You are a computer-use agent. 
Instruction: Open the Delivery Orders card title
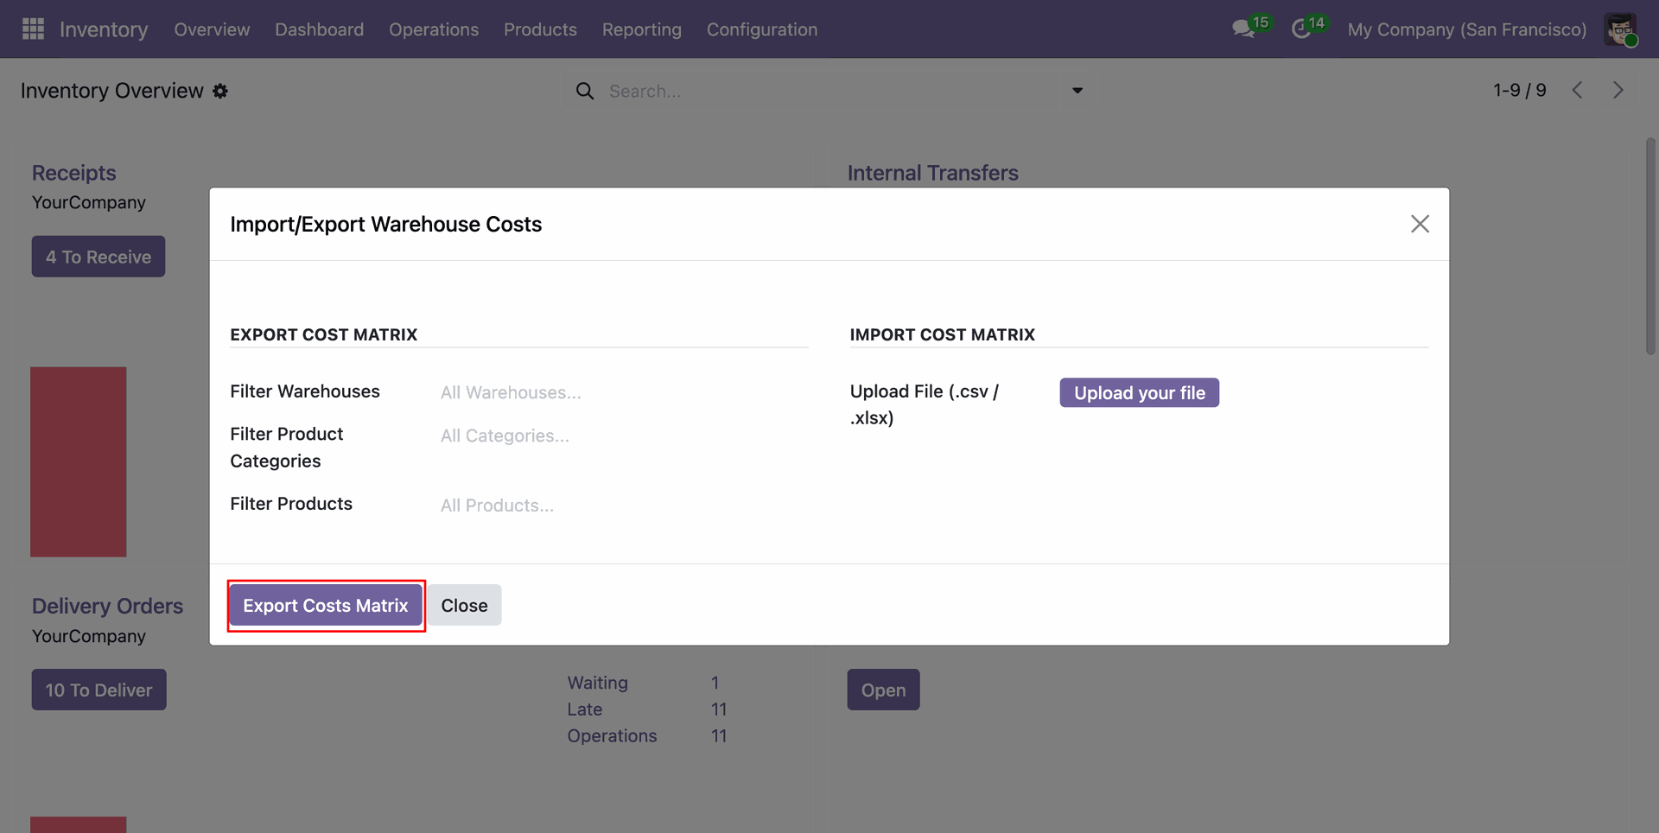point(107,606)
